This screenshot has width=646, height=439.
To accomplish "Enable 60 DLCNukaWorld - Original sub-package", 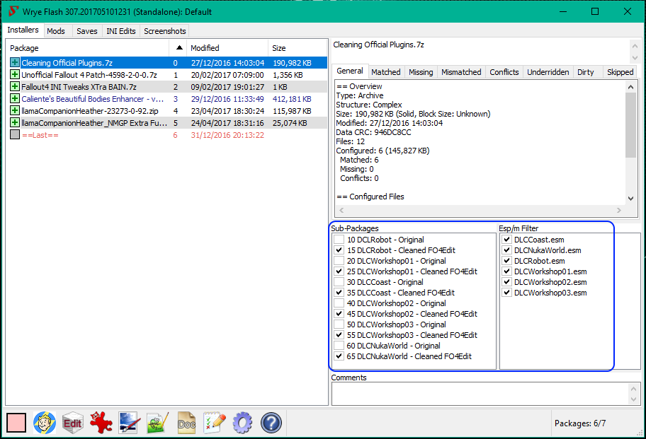I will click(339, 346).
